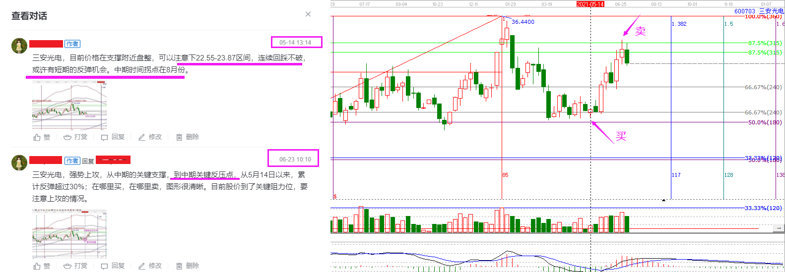Click the 600703 三安光电 stock label

[759, 11]
